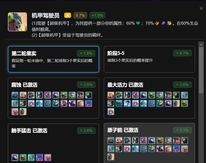Click the yellow spiky creature in 腐蚀 card

tap(56, 103)
